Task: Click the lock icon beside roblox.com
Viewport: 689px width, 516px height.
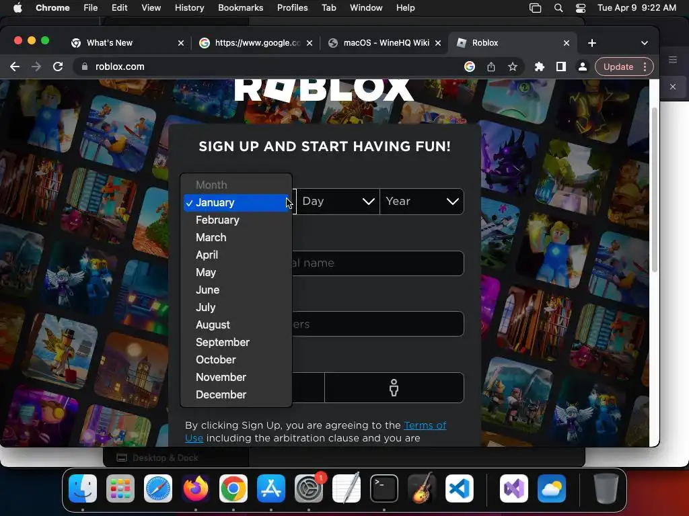Action: coord(85,67)
